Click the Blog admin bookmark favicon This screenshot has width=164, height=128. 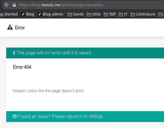[x=40, y=14]
